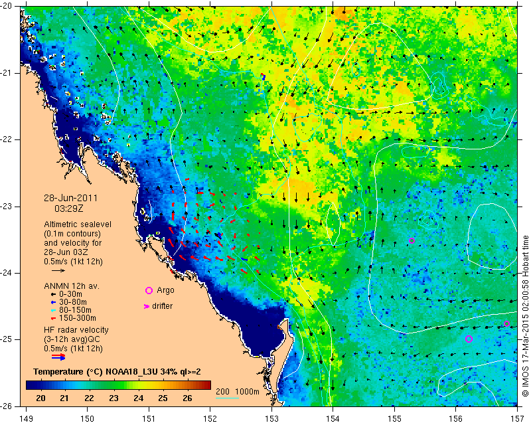This screenshot has height=425, width=531.
Task: Click the cyan 200m isobath legend line
Action: (227, 398)
